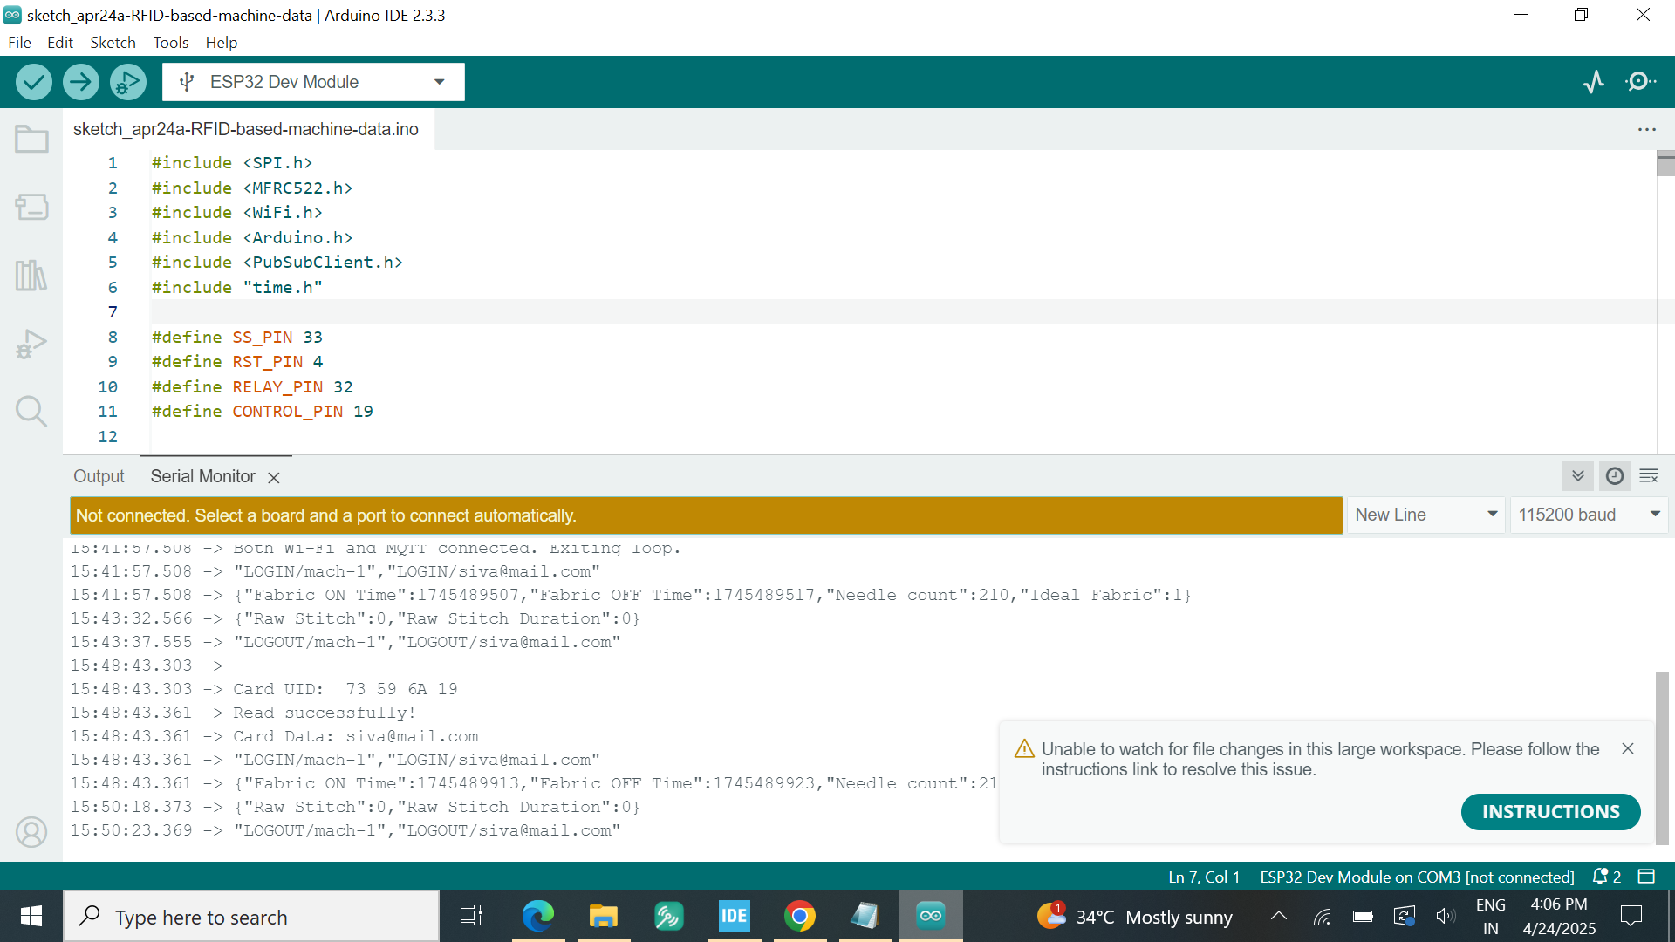Screen dimensions: 1675x942
Task: Open Google Chrome from the taskbar
Action: (799, 917)
